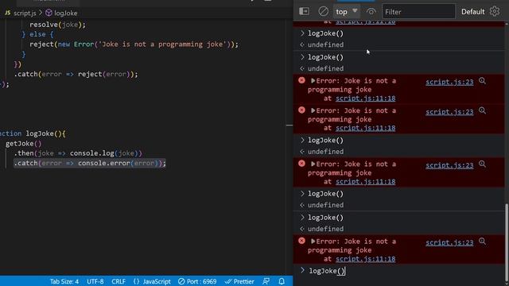
Task: Open the Default log levels dropdown
Action: pos(472,12)
